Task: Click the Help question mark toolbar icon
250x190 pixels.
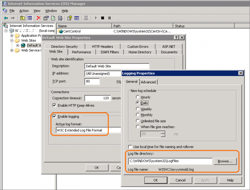Action: [70, 18]
